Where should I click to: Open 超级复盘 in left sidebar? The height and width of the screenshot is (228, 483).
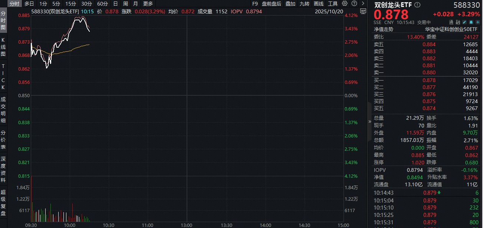(x=3, y=203)
